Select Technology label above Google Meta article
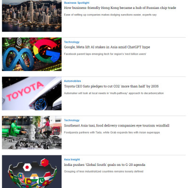The image size is (188, 188). click(71, 42)
